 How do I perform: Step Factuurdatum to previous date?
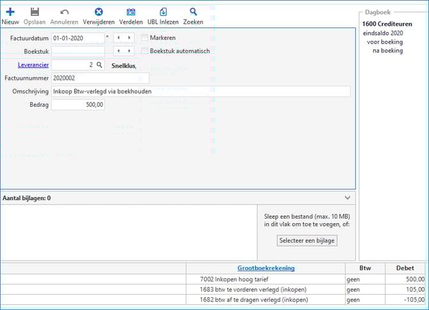(x=118, y=38)
